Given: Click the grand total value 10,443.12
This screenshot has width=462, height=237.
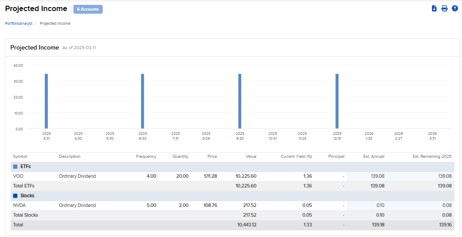Looking at the screenshot, I should point(247,225).
